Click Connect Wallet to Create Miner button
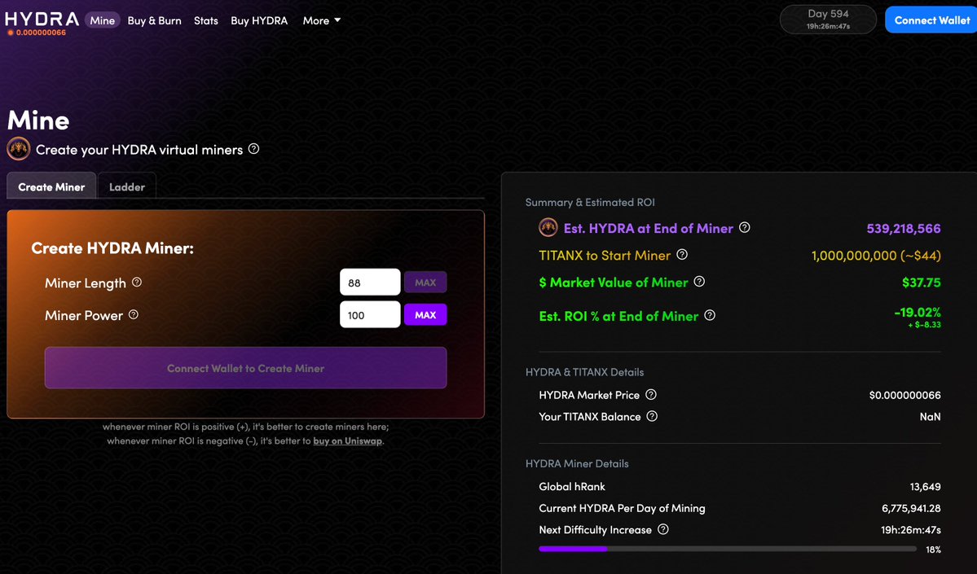The image size is (977, 574). [245, 368]
